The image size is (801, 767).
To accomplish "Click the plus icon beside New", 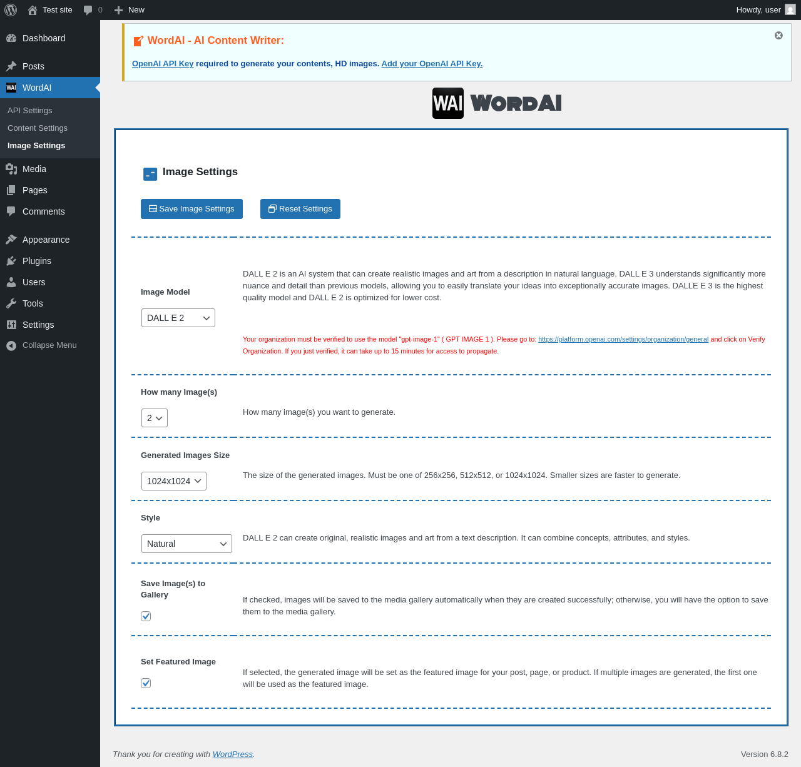I will 118,10.
